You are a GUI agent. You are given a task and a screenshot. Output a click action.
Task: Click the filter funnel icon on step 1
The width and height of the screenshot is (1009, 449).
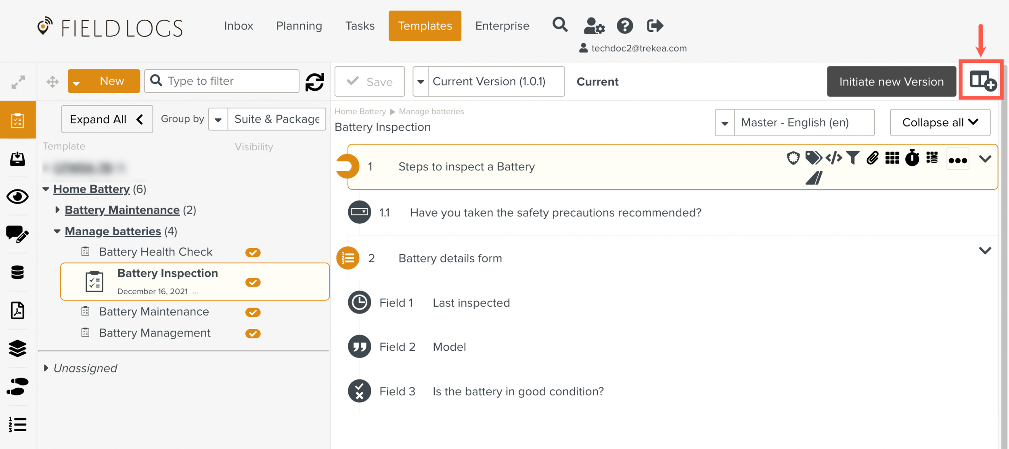[x=852, y=158]
